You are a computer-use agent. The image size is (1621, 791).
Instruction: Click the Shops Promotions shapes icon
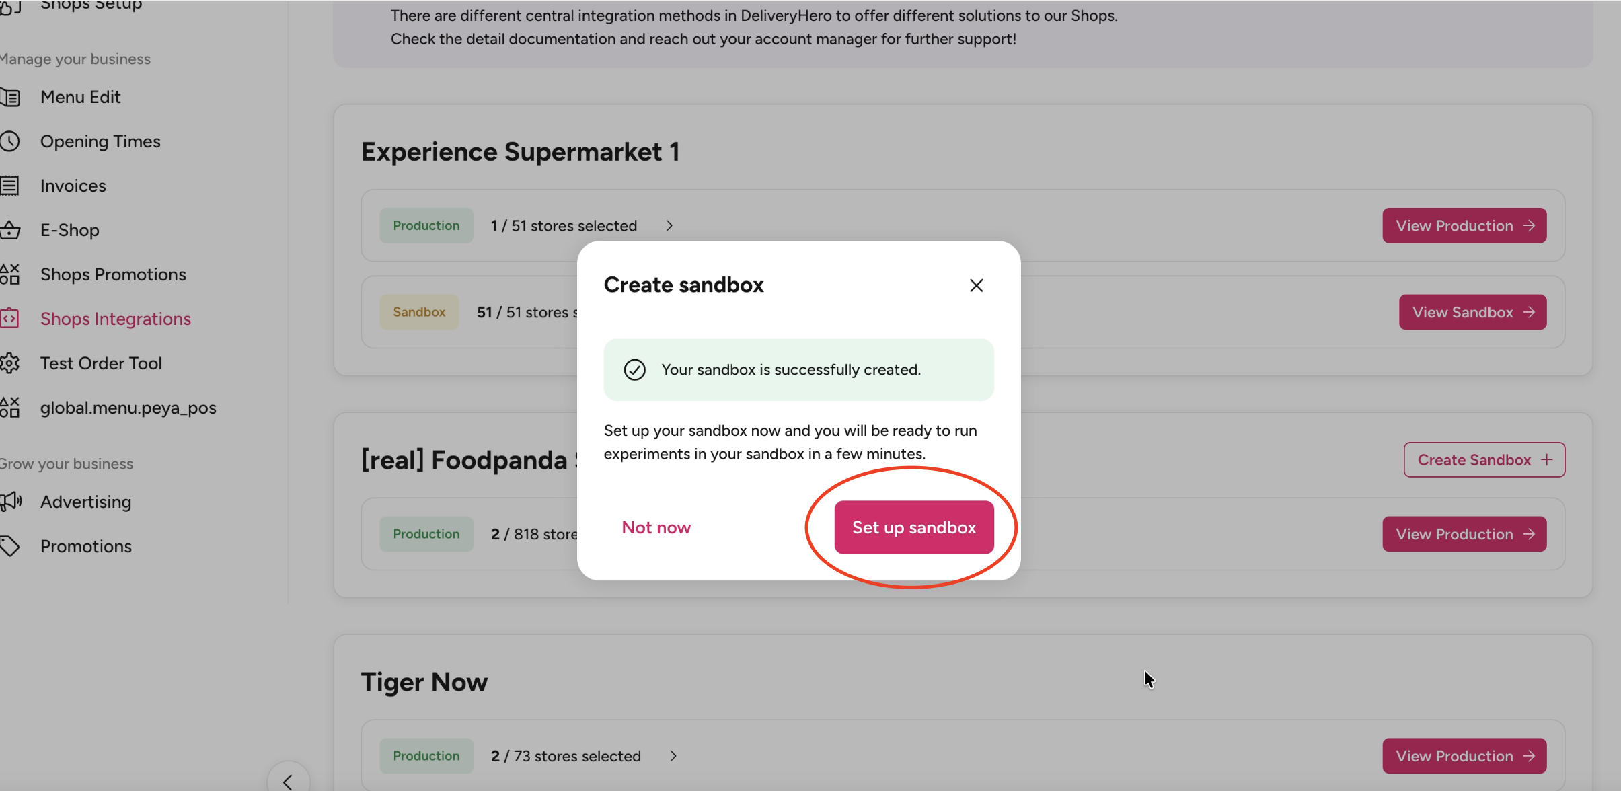coord(9,274)
